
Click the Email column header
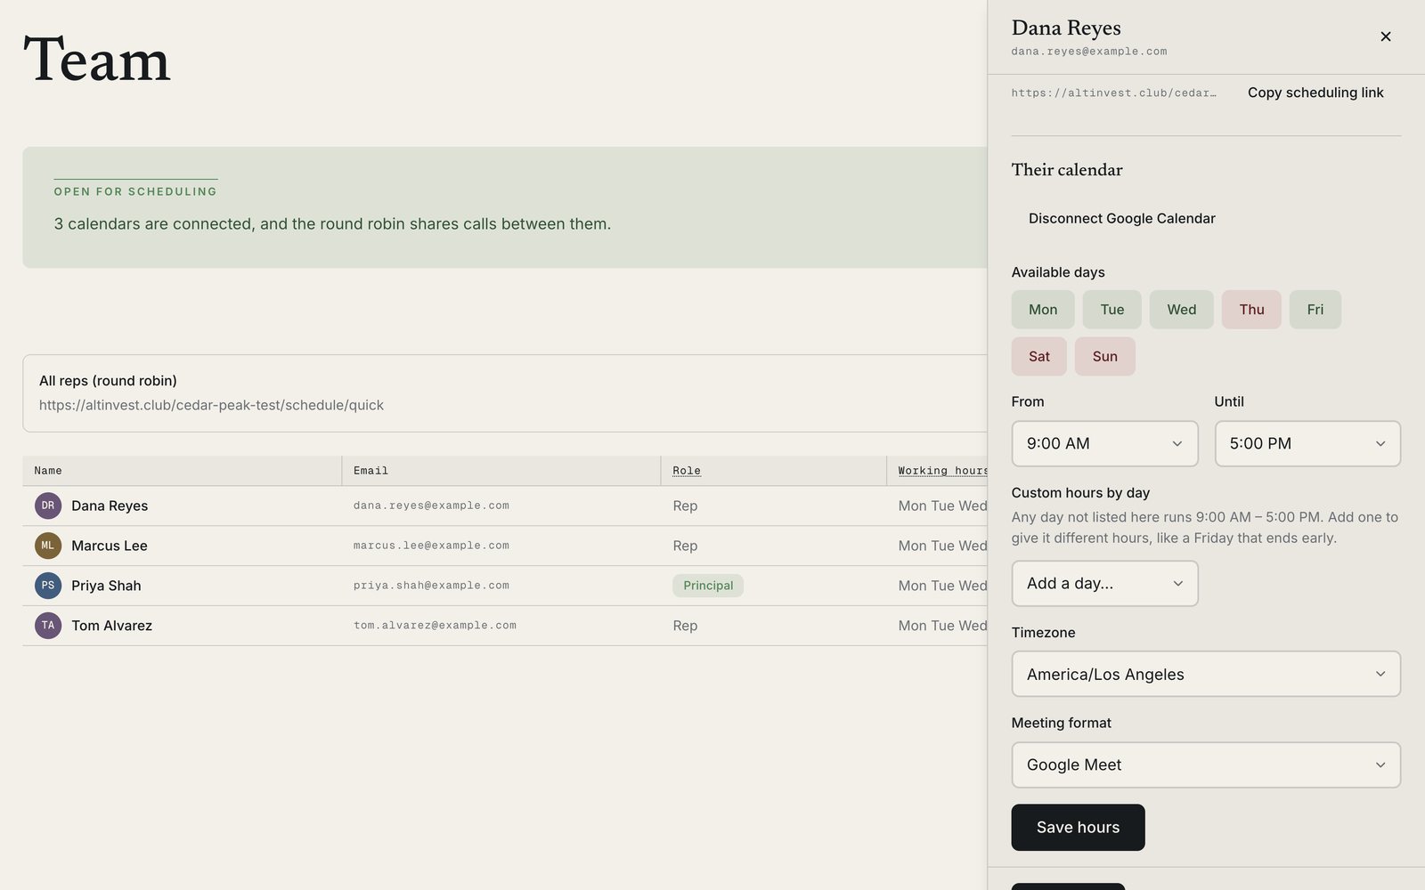pos(370,471)
